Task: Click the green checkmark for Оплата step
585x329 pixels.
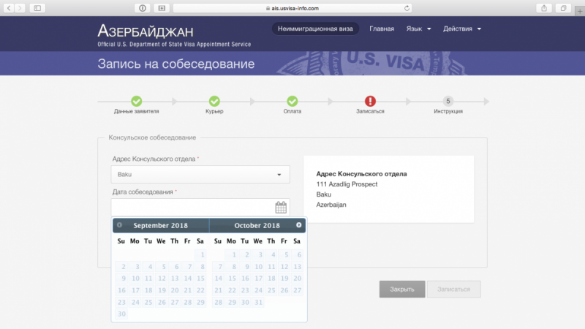Action: (292, 101)
